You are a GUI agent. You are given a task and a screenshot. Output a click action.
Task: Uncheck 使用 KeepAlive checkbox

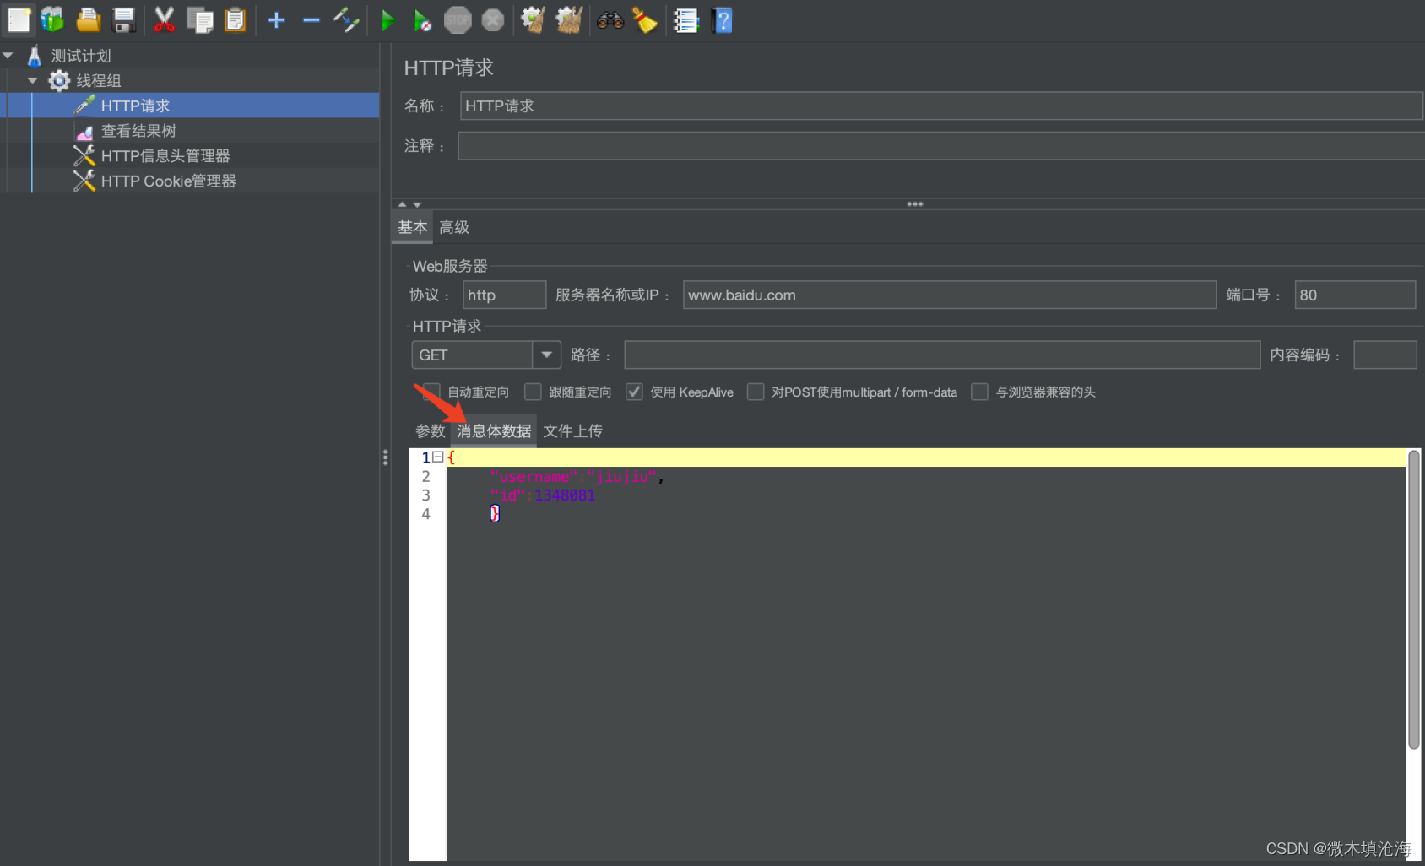point(634,392)
